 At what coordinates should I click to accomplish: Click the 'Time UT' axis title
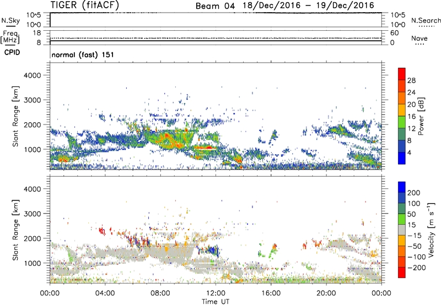216,302
